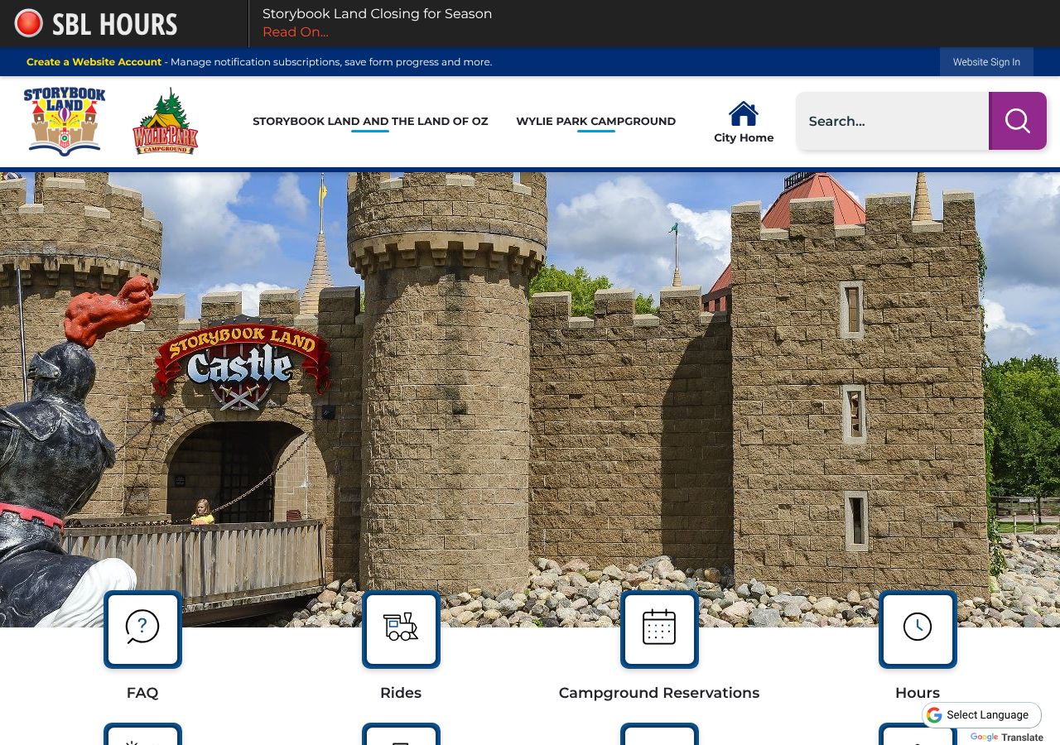Click the purple search magnifier button
Image resolution: width=1060 pixels, height=745 pixels.
(x=1018, y=121)
